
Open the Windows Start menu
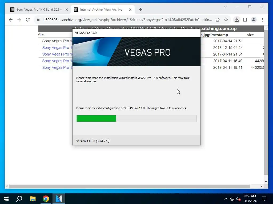[x=6, y=199]
